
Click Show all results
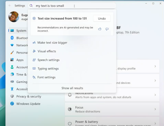click(72, 88)
